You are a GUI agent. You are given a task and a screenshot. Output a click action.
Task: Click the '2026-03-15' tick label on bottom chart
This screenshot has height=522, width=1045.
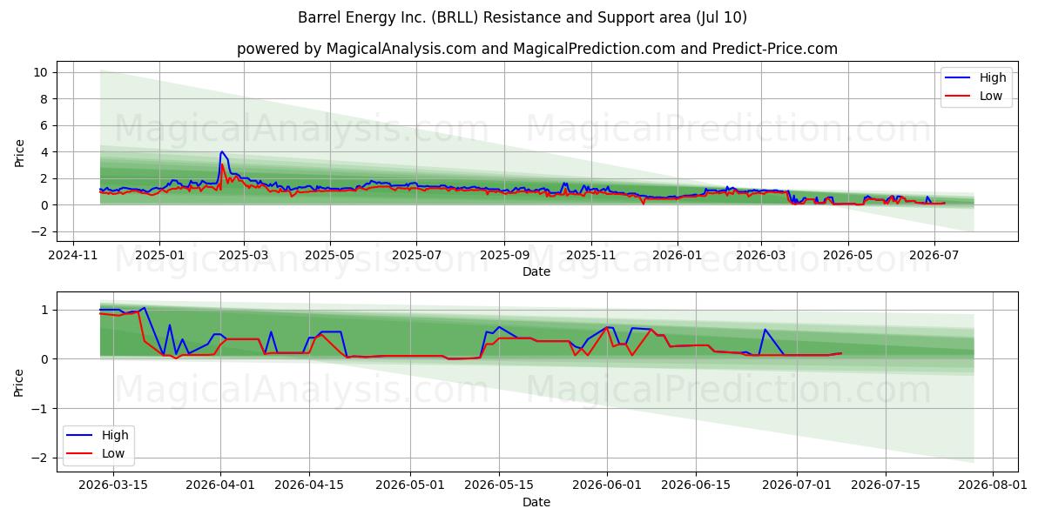pos(113,486)
